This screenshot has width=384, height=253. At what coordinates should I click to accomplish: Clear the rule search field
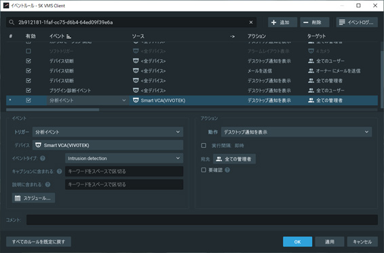251,22
